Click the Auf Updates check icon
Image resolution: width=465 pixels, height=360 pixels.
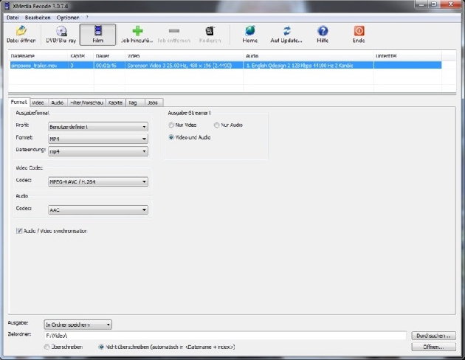(x=286, y=31)
